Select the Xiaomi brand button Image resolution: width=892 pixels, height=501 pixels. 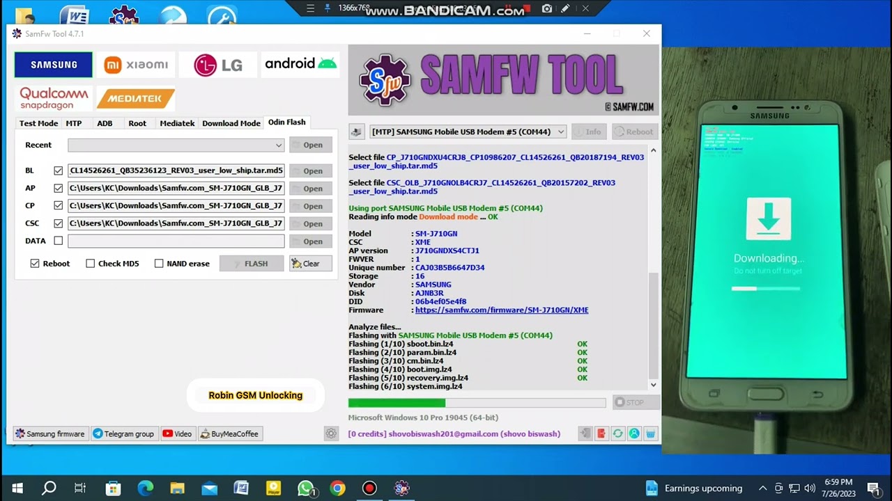click(135, 65)
